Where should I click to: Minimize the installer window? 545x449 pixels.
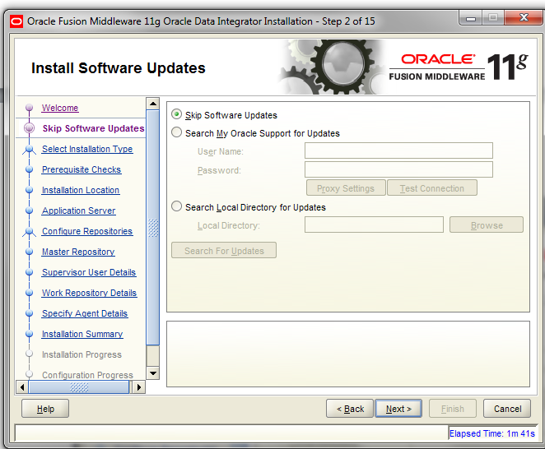coord(471,18)
